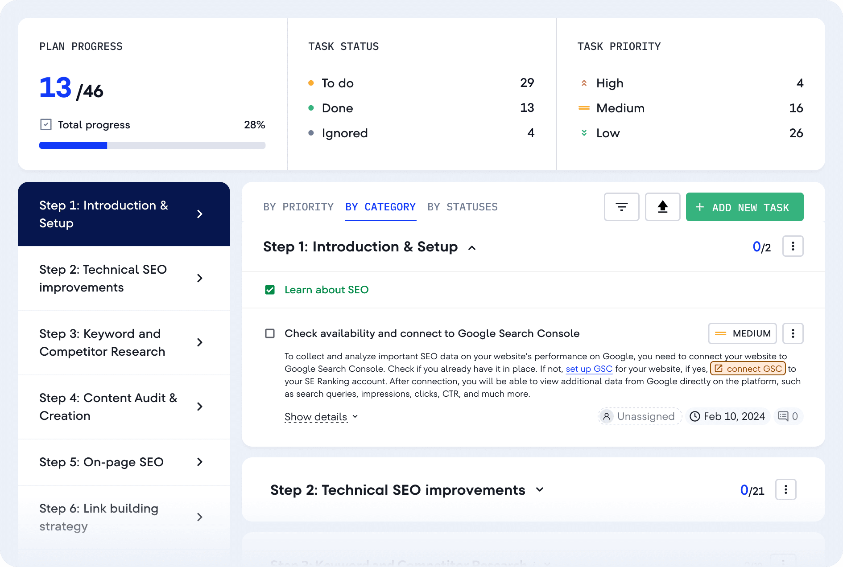Click the gray Ignored status dot
The height and width of the screenshot is (567, 843).
311,133
